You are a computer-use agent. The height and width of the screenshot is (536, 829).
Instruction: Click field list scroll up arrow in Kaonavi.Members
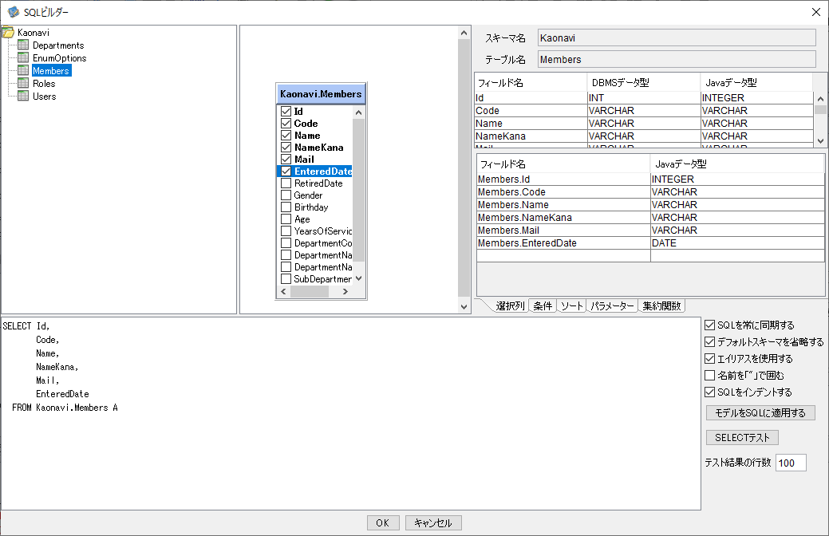coord(358,112)
